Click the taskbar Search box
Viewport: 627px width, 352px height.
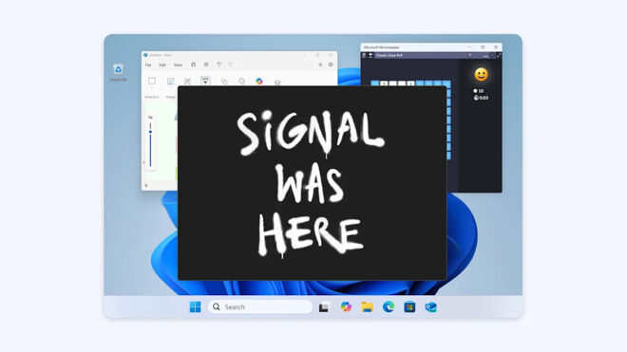260,306
